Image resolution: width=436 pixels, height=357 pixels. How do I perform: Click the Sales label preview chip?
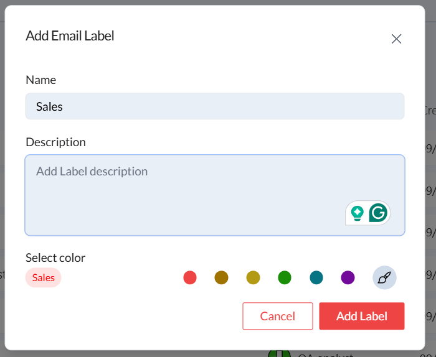(44, 278)
